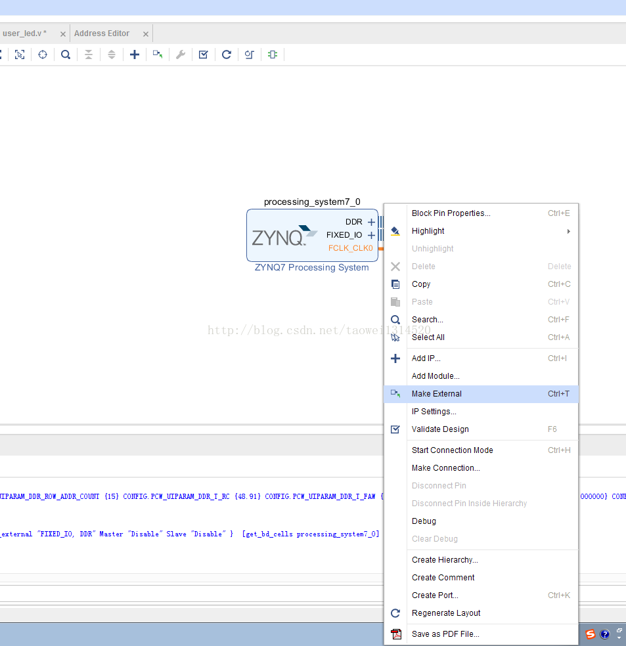
Task: Click the PDF file icon in menu
Action: (396, 634)
